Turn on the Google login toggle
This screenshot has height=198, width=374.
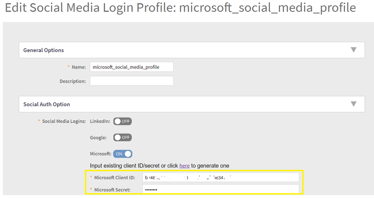coord(122,138)
